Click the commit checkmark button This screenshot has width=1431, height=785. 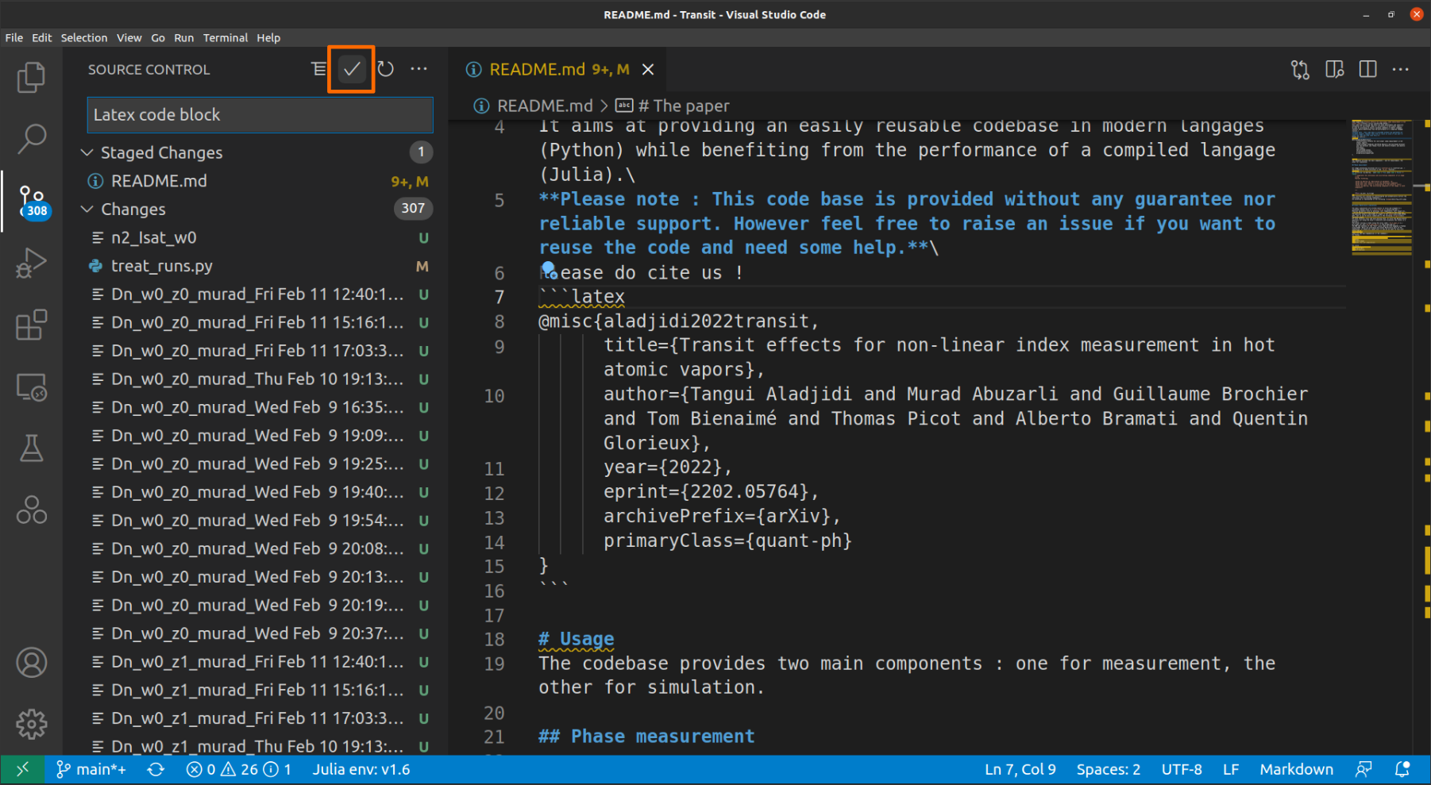pyautogui.click(x=351, y=70)
